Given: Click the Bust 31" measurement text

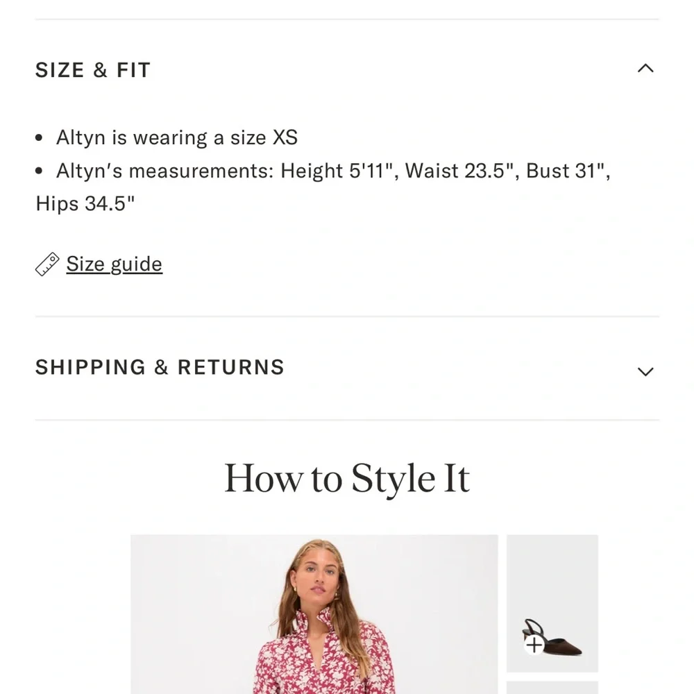Looking at the screenshot, I should click(x=567, y=171).
